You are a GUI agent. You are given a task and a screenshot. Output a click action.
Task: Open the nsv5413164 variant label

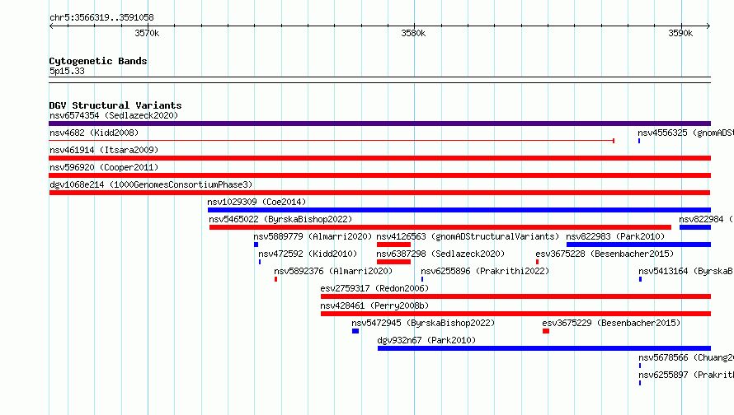coord(686,271)
